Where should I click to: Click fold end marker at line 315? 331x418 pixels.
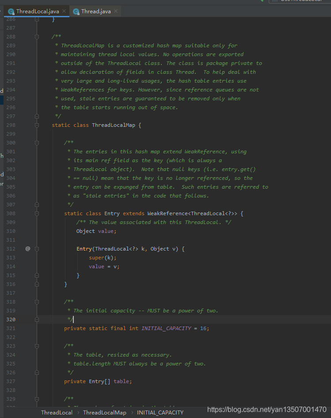pyautogui.click(x=37, y=275)
